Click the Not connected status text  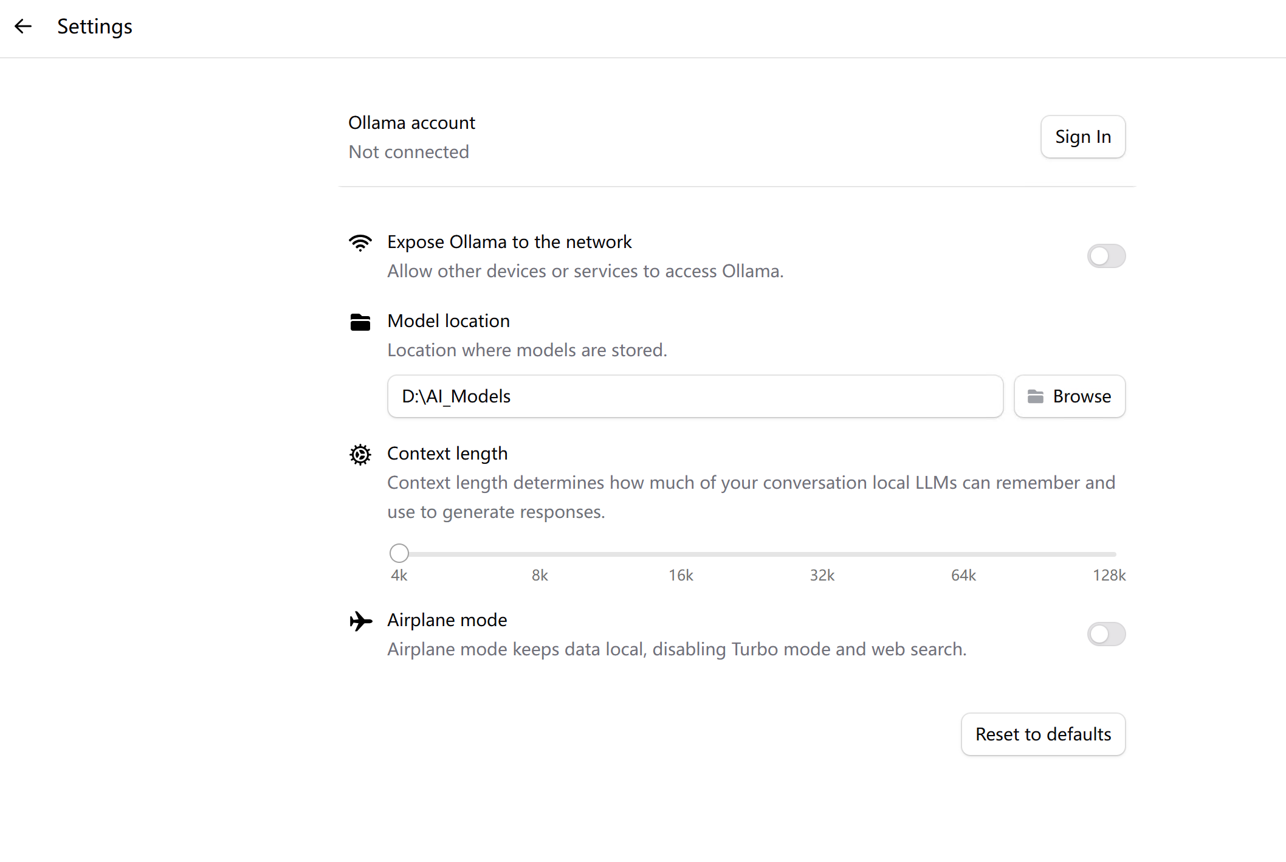(408, 151)
